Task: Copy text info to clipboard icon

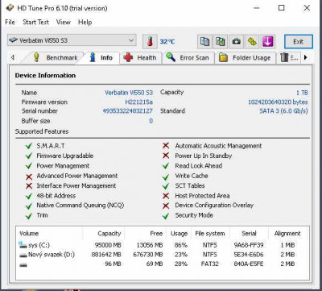Action: tap(205, 42)
